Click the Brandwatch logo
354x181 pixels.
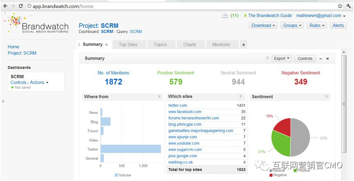pos(36,24)
